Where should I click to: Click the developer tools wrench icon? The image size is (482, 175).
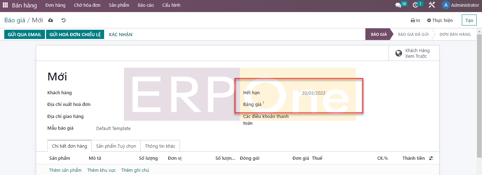pyautogui.click(x=432, y=5)
